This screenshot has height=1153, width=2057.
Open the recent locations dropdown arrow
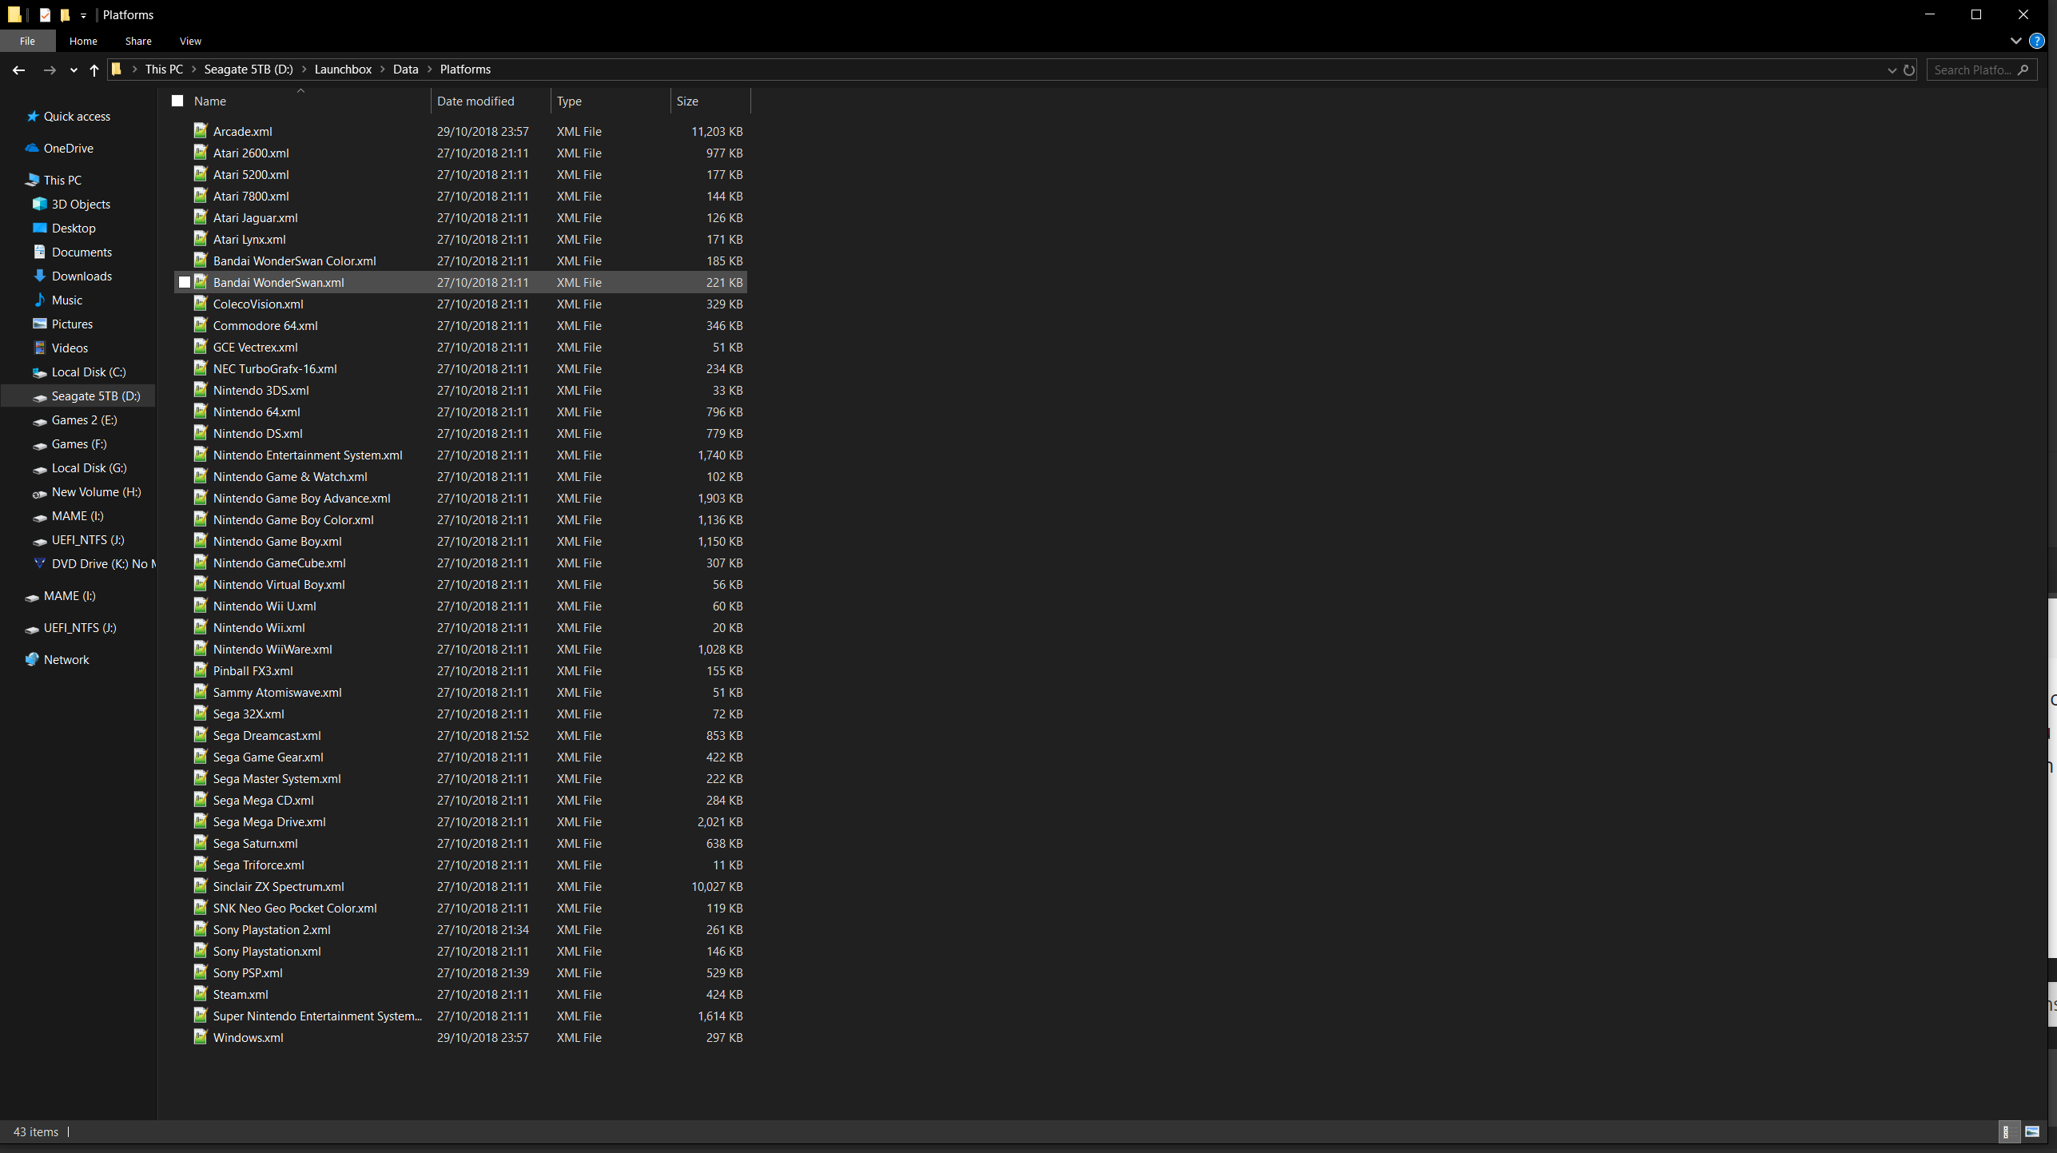pyautogui.click(x=74, y=70)
